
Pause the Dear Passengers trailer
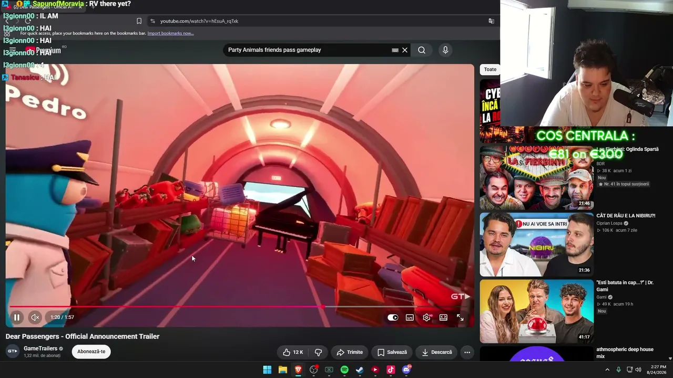click(x=17, y=317)
